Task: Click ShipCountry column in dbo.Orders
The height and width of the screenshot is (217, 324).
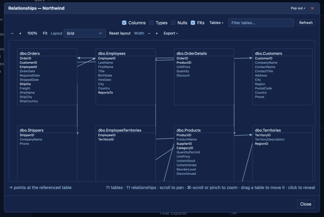Action: tap(29, 101)
